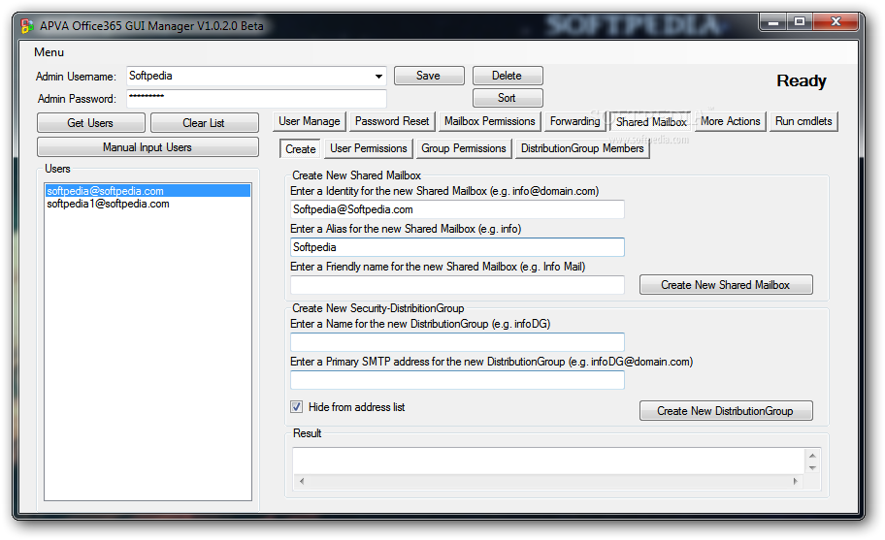Open More Actions tab
Viewport: 885px width, 540px height.
[731, 121]
